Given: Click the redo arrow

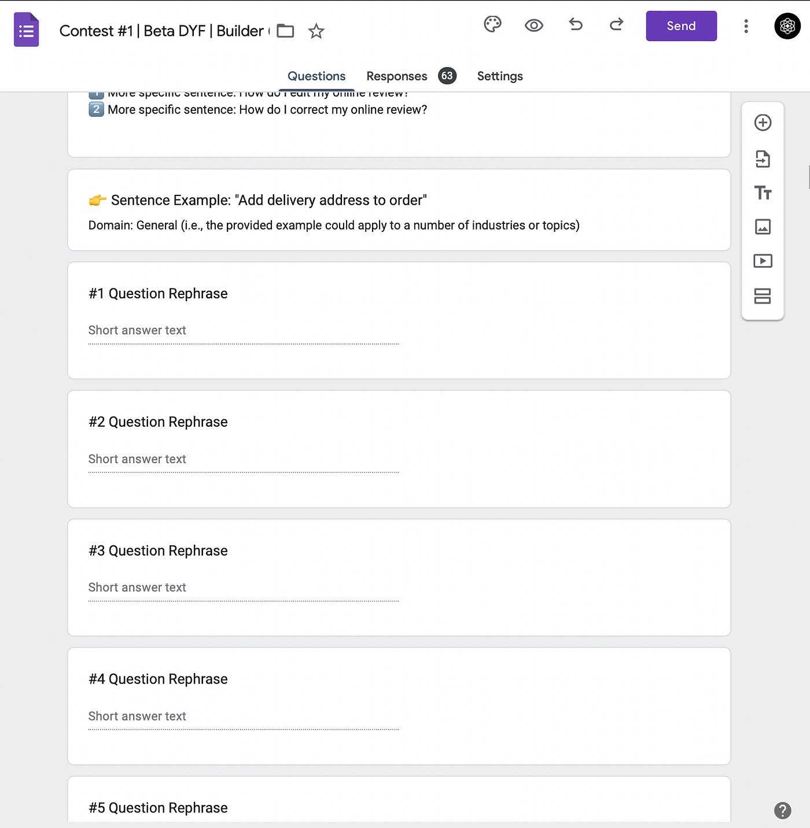Looking at the screenshot, I should [617, 24].
